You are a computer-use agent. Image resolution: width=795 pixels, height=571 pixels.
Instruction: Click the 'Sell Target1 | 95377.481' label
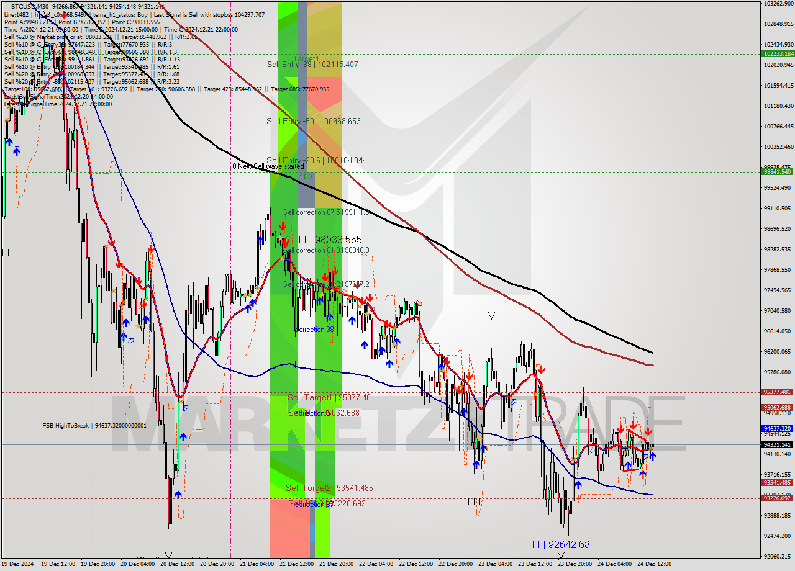331,397
